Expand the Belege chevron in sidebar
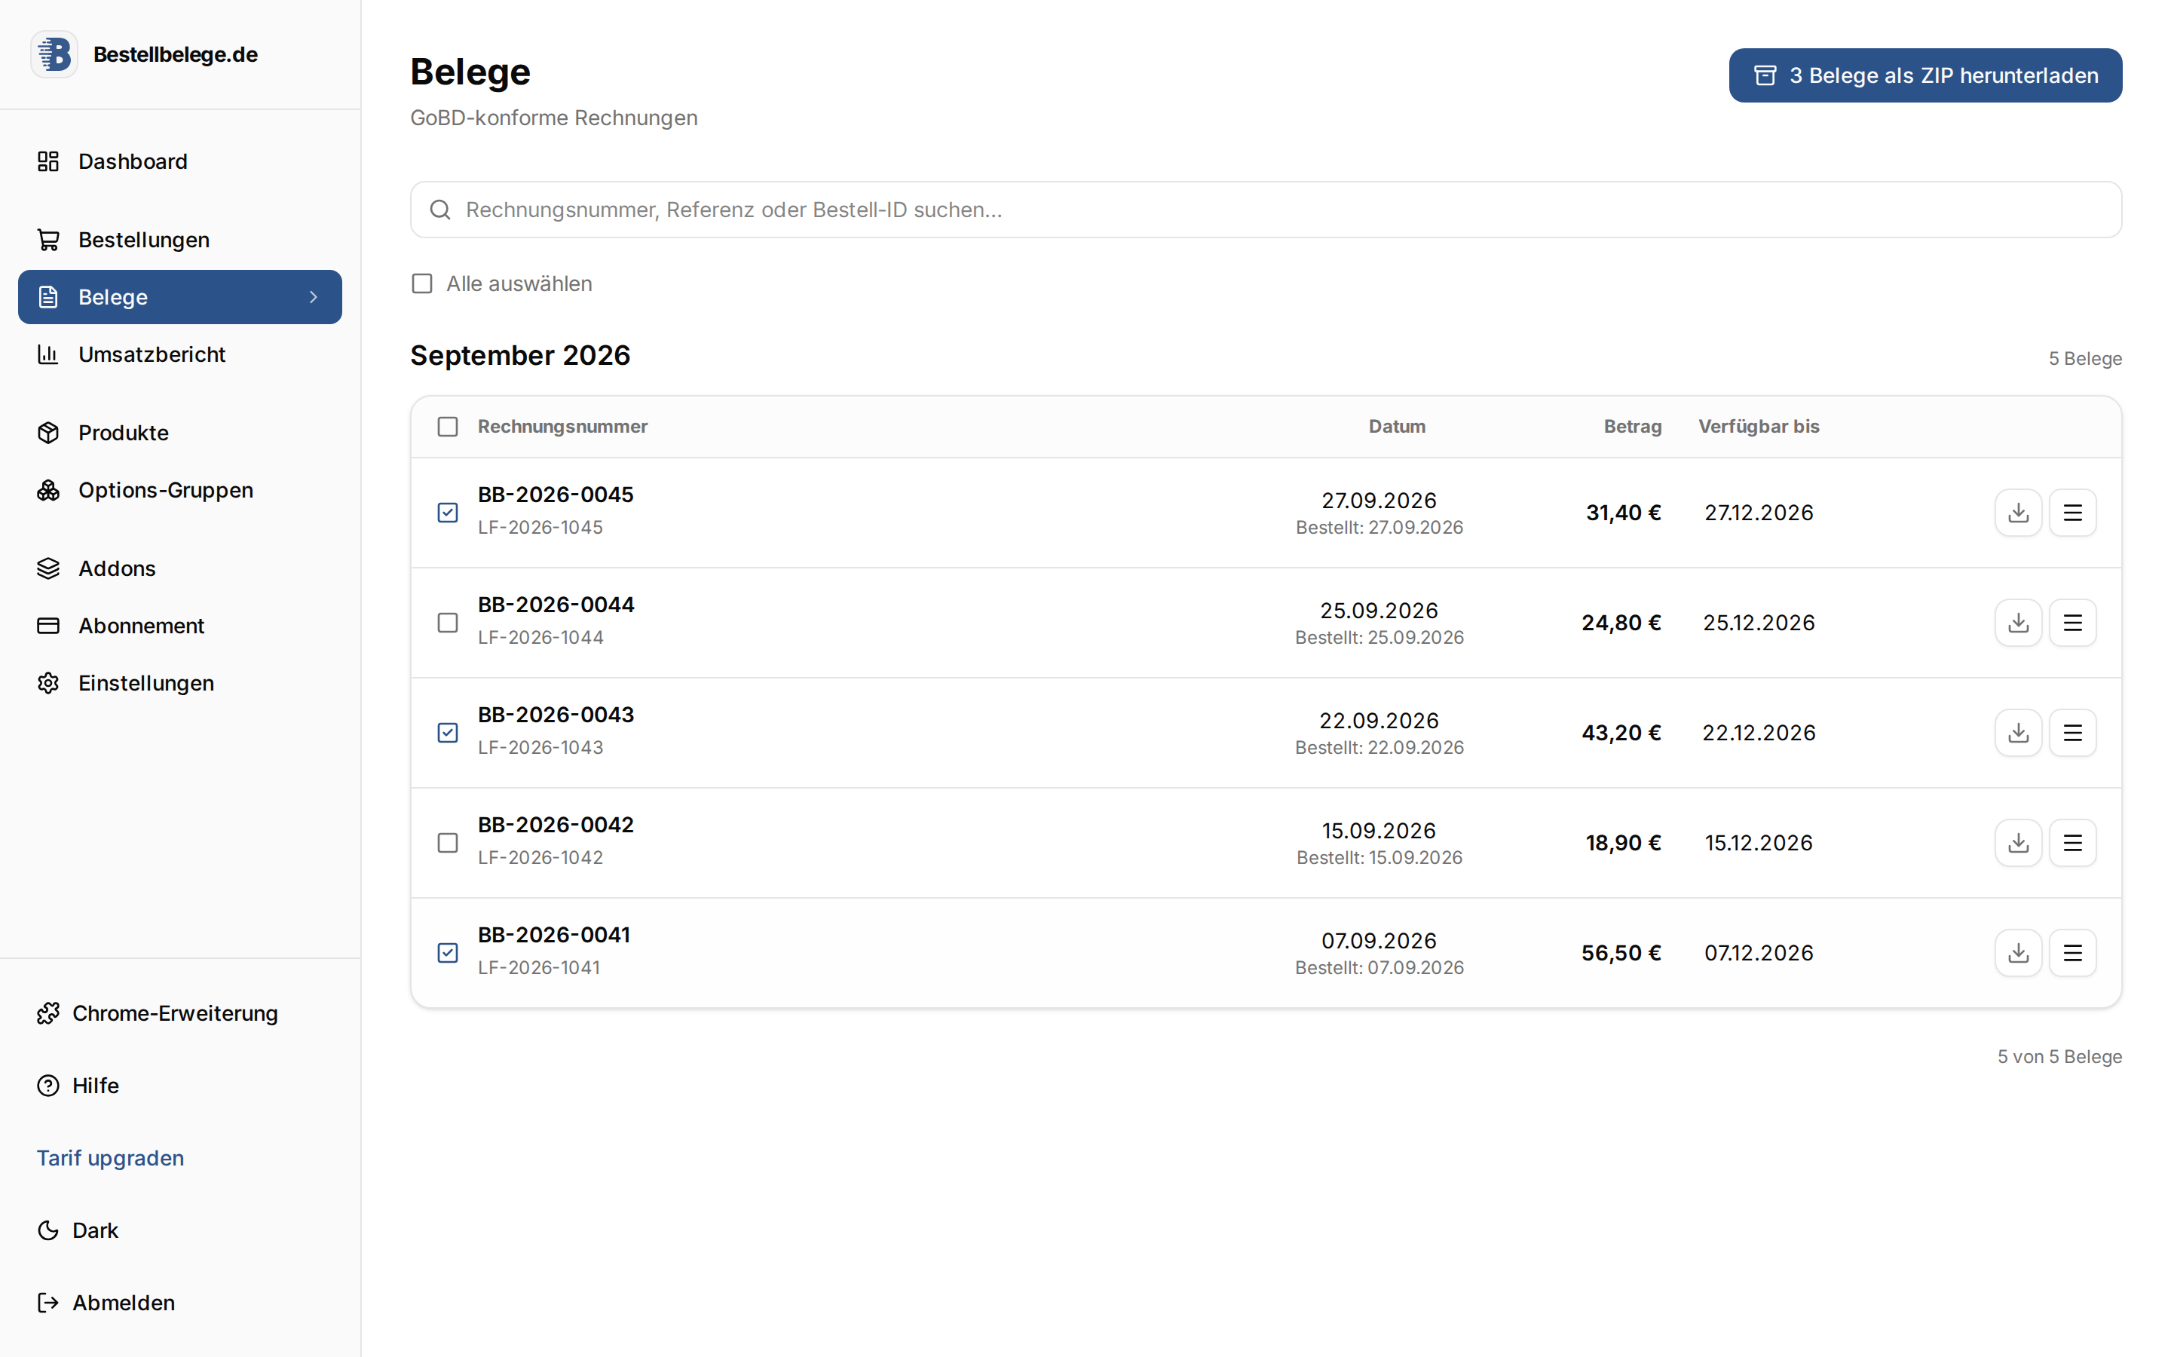The height and width of the screenshot is (1357, 2171). click(313, 297)
